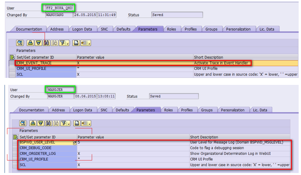Click Set Filter funnel icon in WANGJER panel
The image size is (301, 175).
pos(63,123)
